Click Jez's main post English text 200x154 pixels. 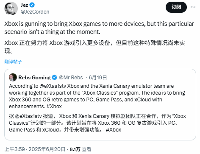99,28
